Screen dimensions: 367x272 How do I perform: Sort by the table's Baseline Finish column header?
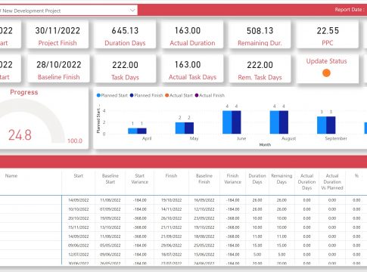tap(204, 179)
